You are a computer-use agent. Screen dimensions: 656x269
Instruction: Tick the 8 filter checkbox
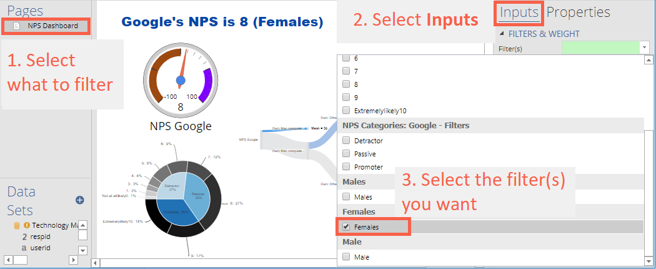[x=346, y=84]
